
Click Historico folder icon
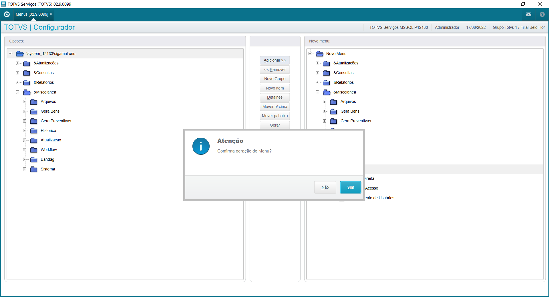click(34, 131)
